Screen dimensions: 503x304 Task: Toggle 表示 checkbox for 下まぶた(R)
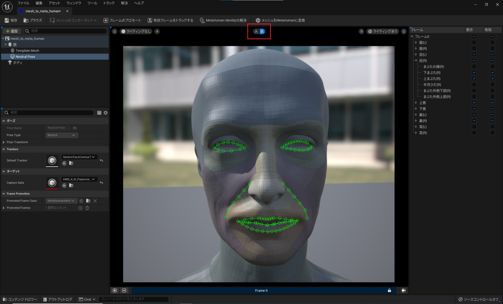[474, 72]
